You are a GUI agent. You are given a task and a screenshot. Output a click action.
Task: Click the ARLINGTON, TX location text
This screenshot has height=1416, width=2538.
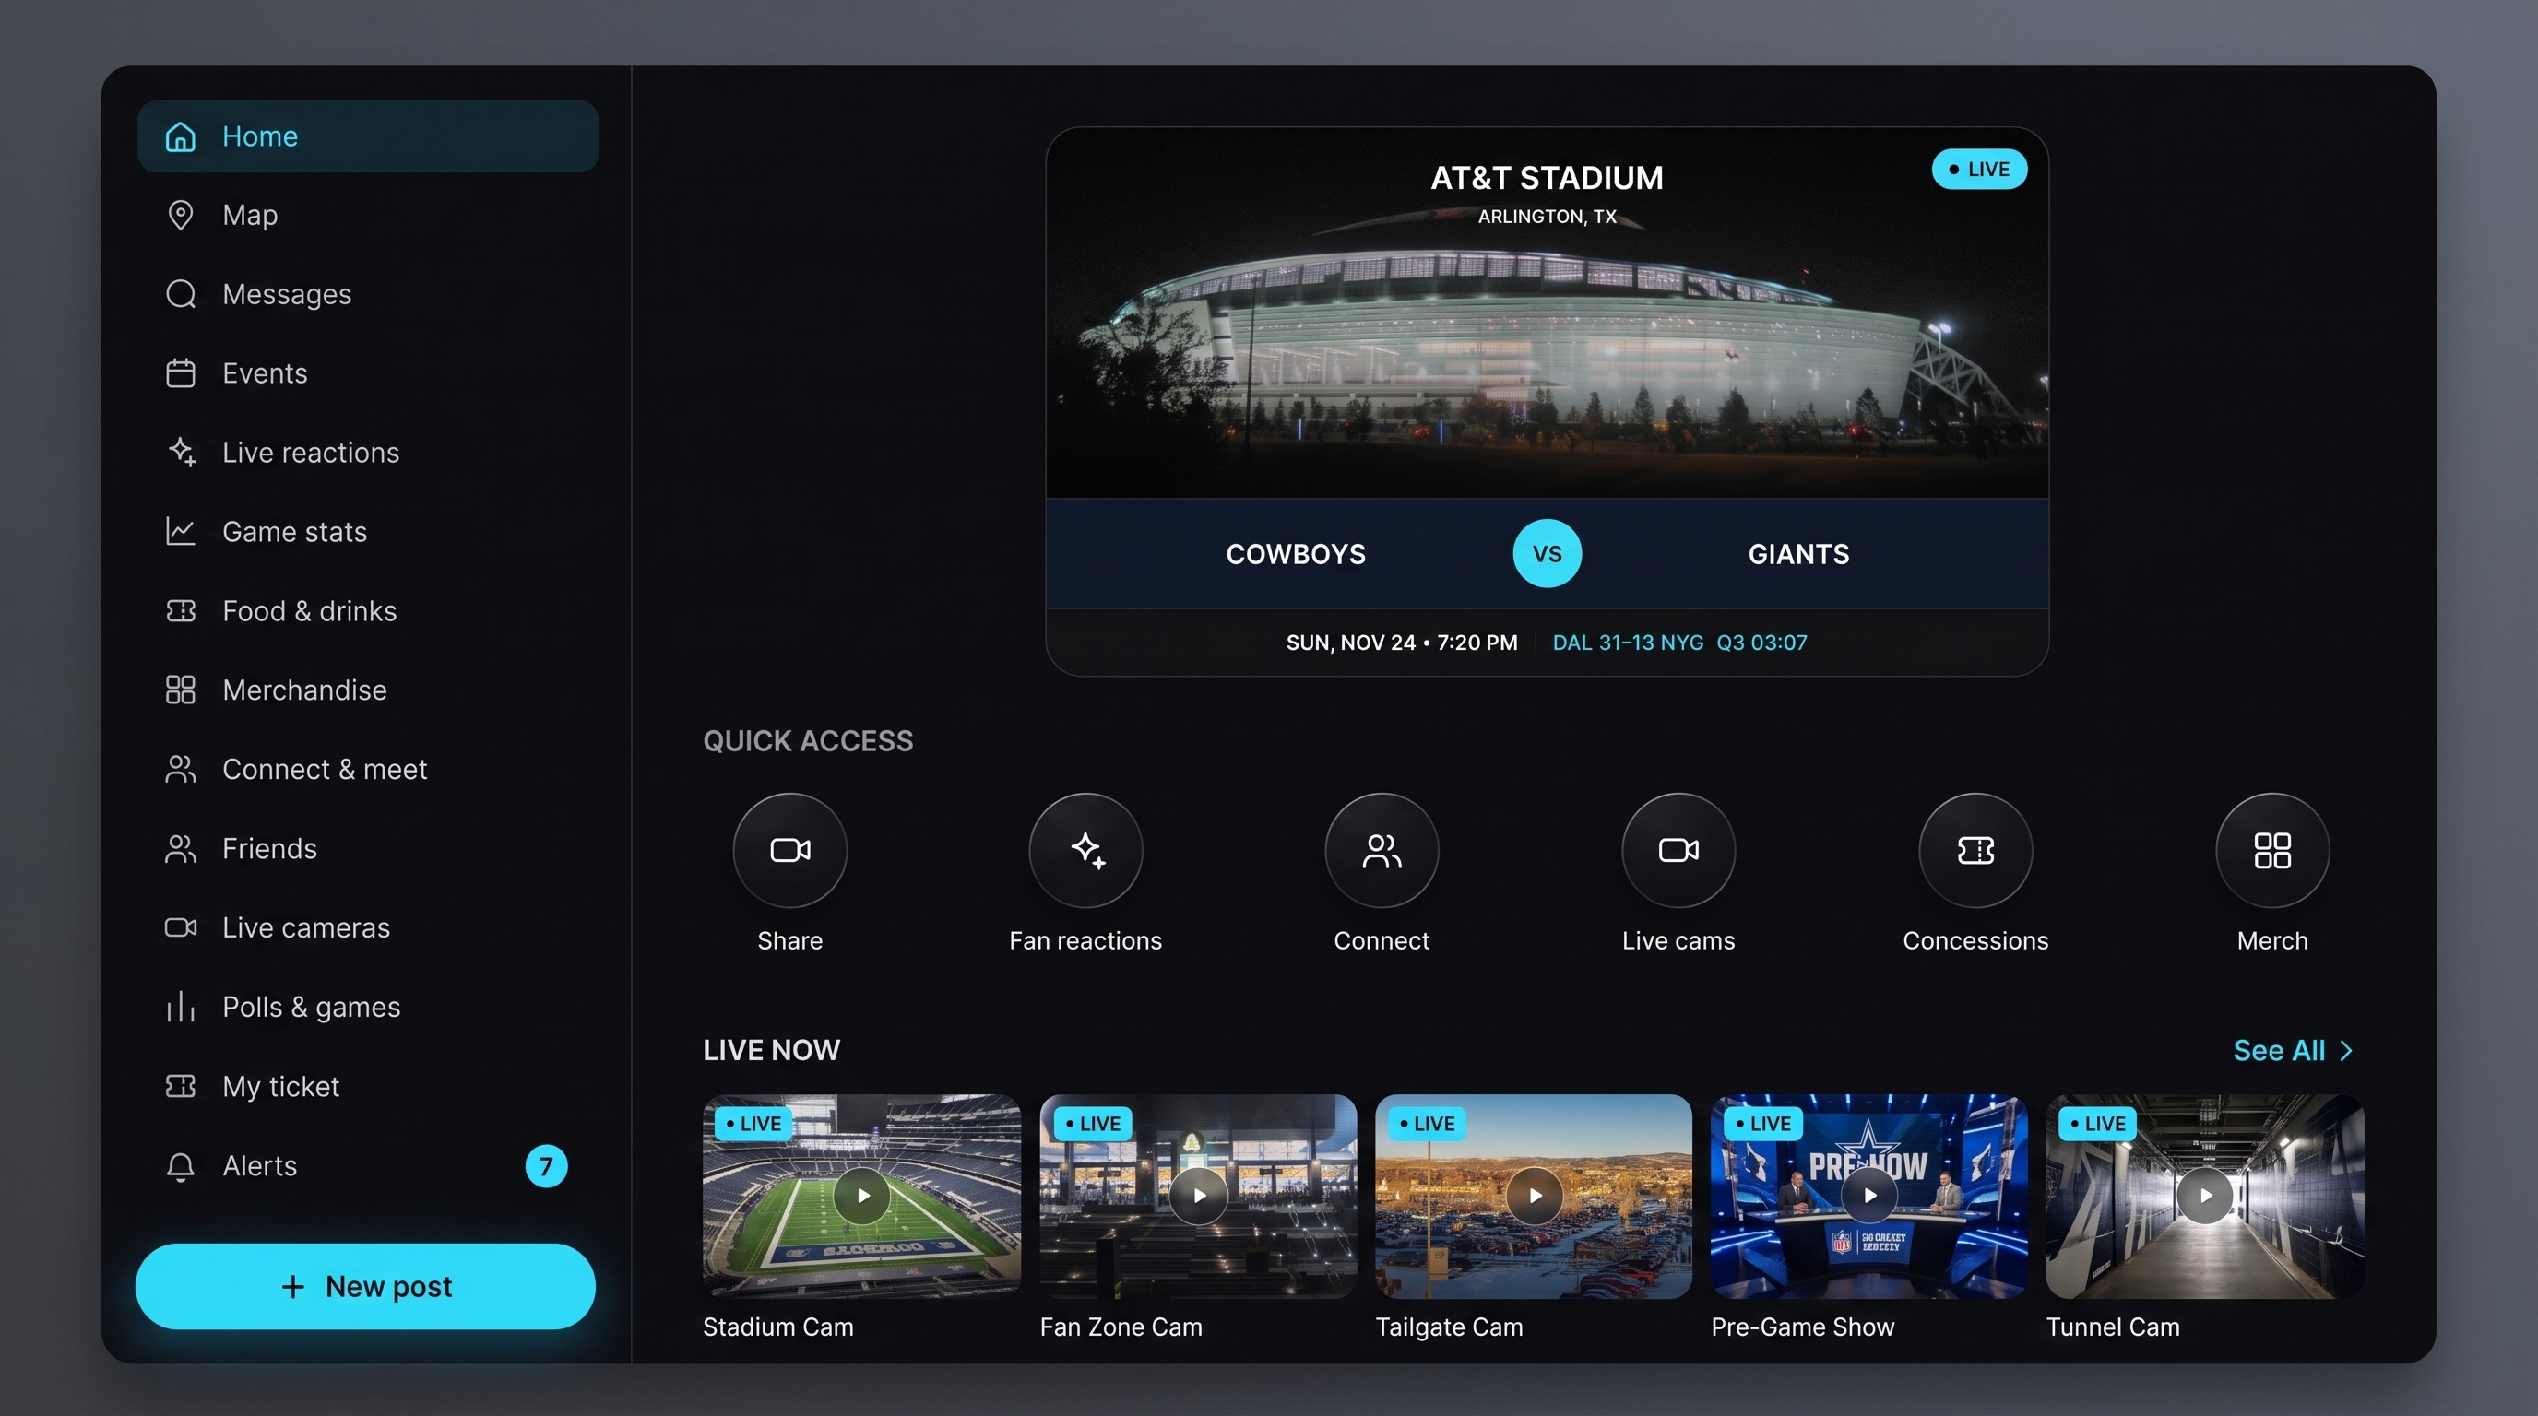point(1547,217)
